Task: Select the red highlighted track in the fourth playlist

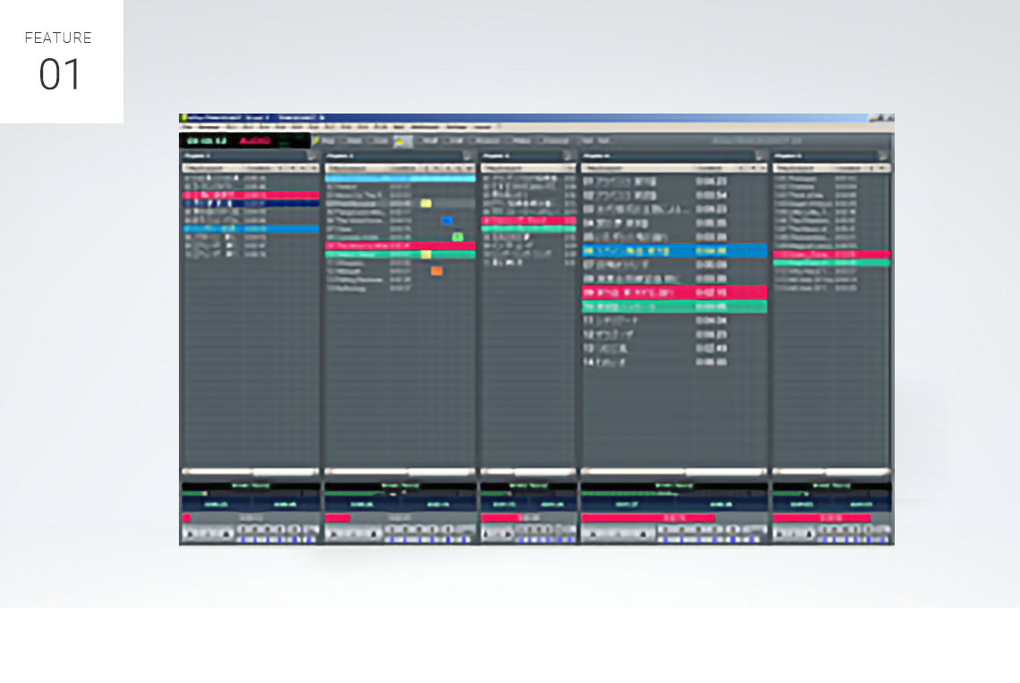Action: (674, 292)
